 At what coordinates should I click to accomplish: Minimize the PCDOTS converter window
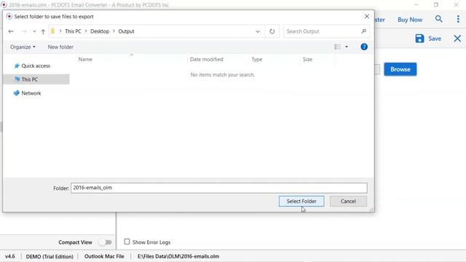(416, 5)
